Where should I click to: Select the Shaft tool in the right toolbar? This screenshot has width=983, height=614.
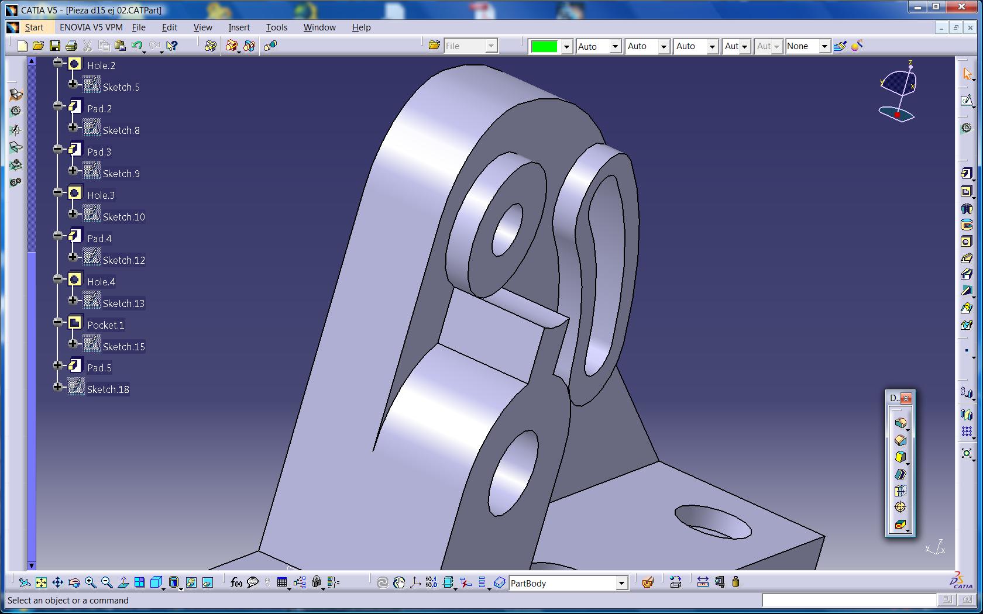[967, 208]
